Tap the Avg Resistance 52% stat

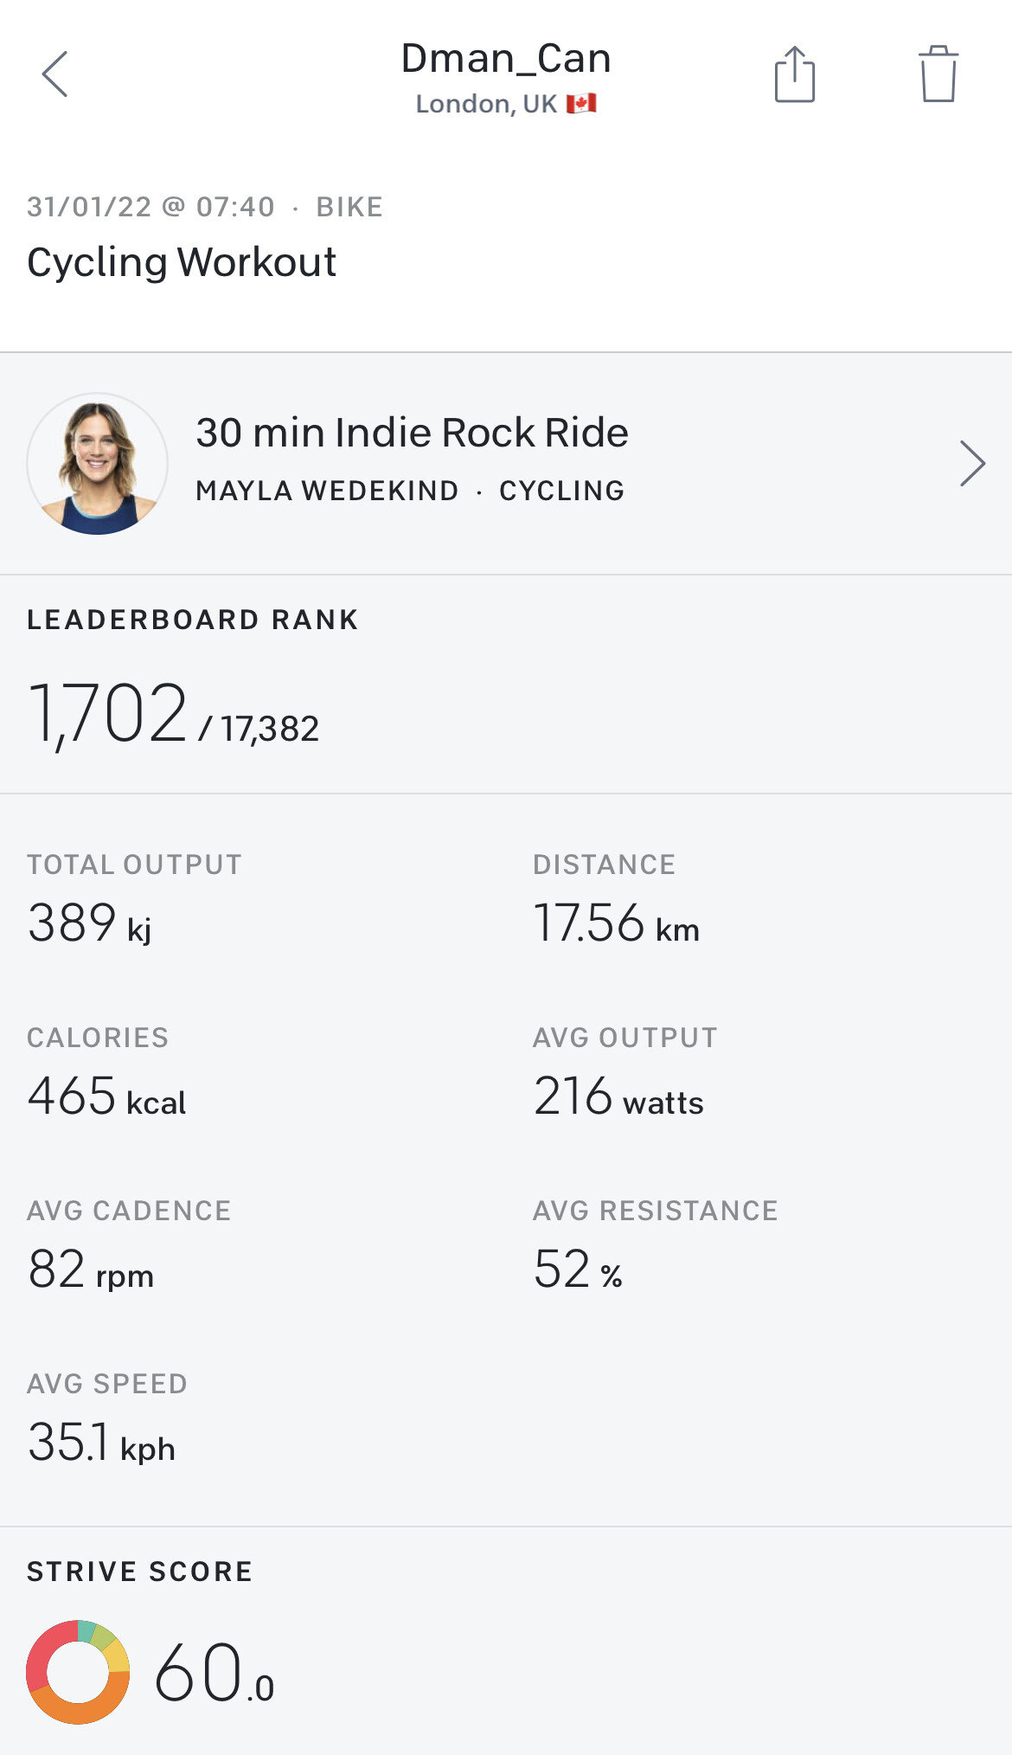click(578, 1270)
